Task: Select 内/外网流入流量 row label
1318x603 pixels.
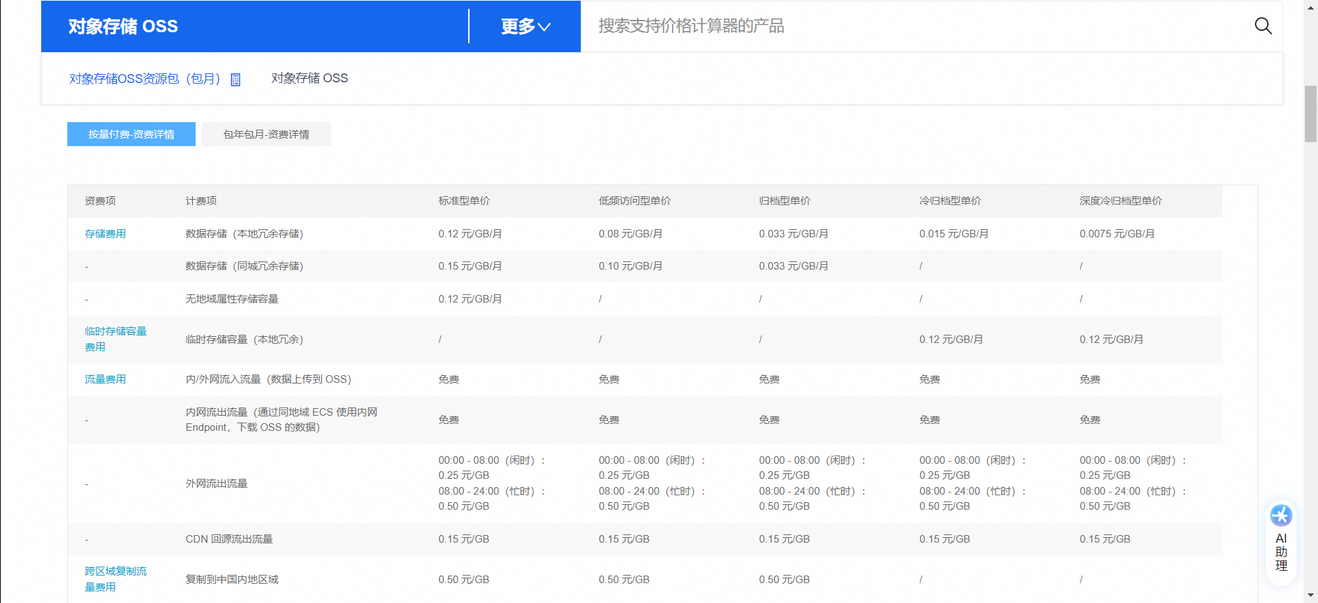Action: [x=268, y=379]
